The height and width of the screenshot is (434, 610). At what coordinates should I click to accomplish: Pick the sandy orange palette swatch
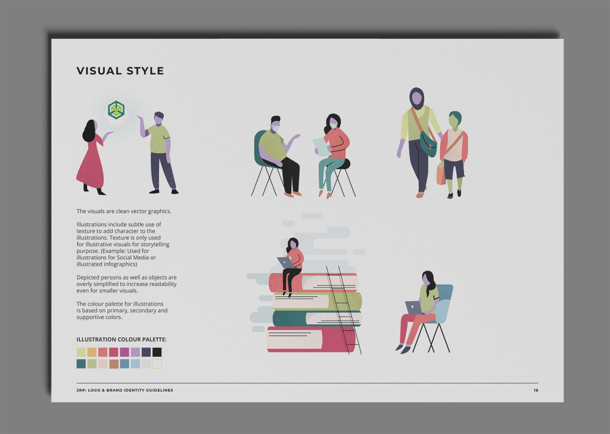pos(92,352)
